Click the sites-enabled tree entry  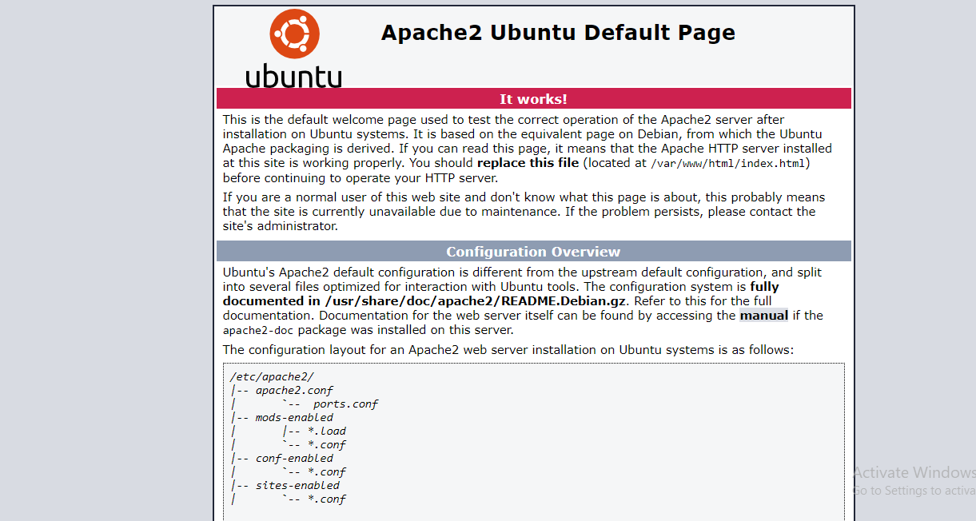[x=297, y=485]
